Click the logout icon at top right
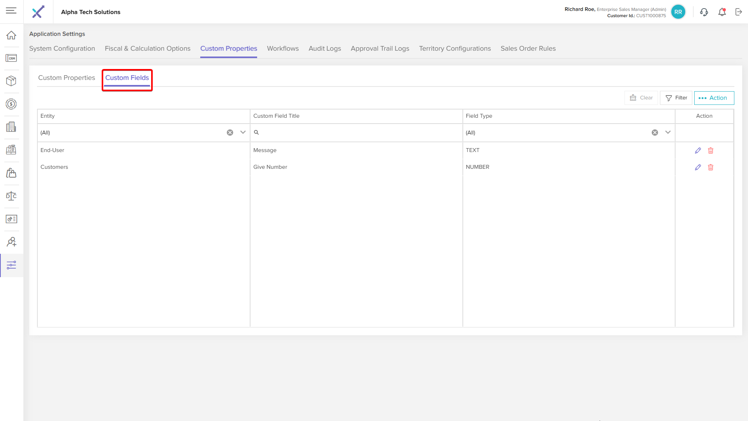 point(739,12)
